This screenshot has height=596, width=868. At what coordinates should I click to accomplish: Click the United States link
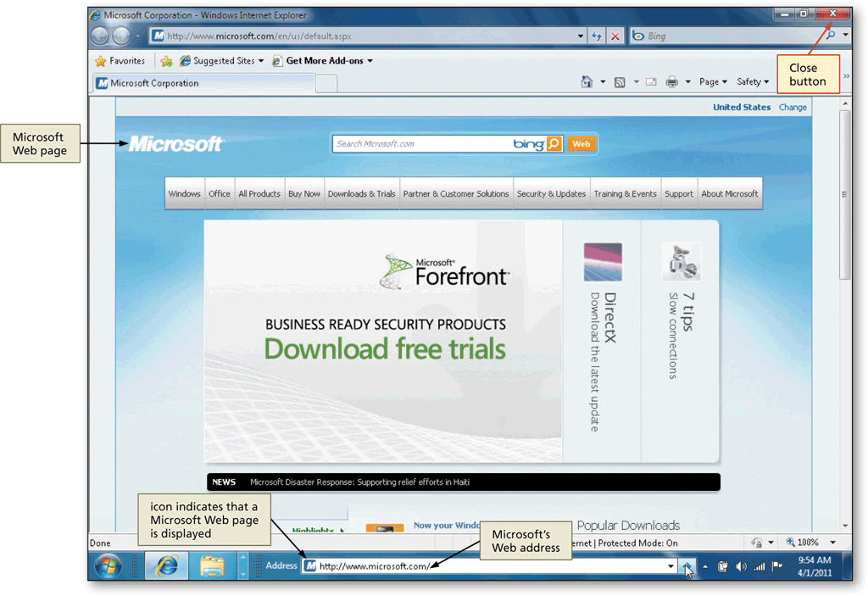tap(741, 108)
